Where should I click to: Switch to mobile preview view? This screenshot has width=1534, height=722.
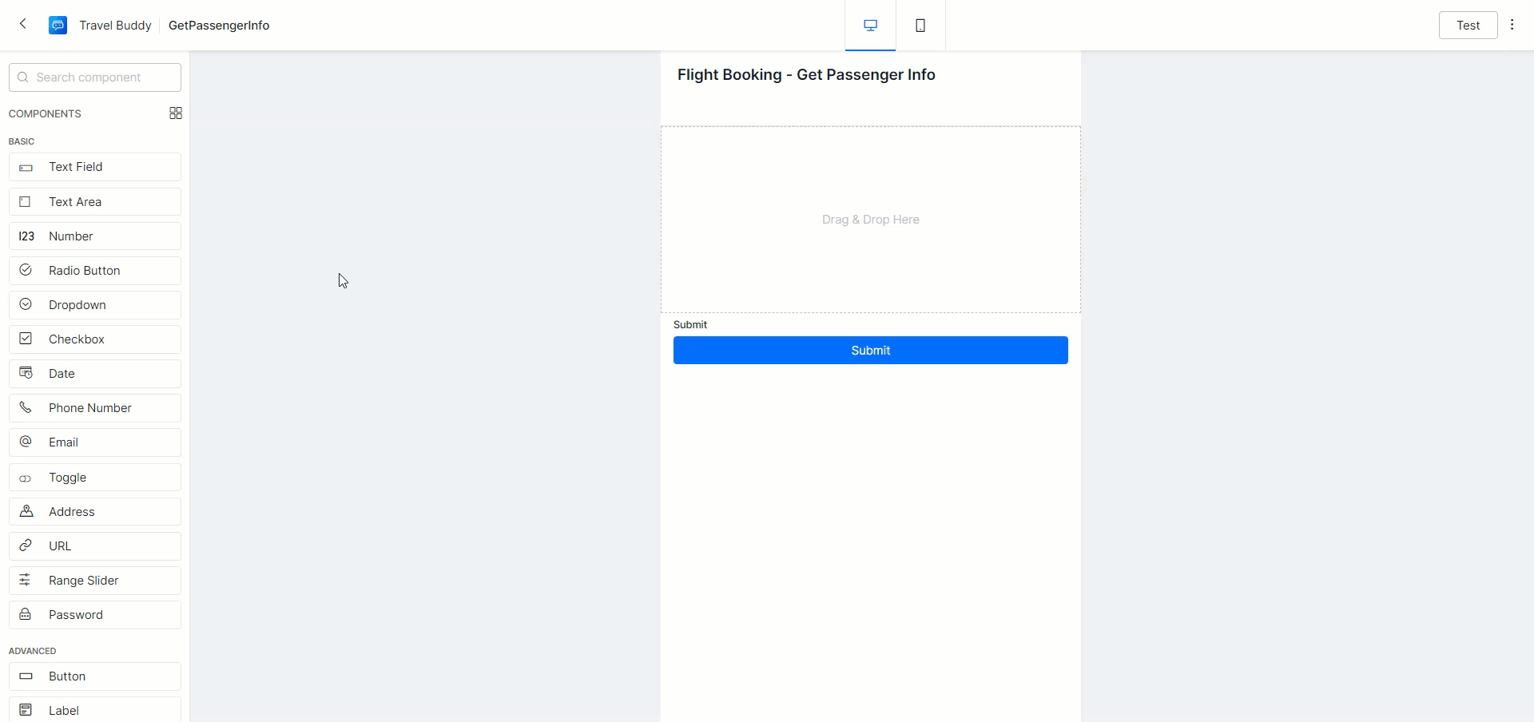(920, 26)
